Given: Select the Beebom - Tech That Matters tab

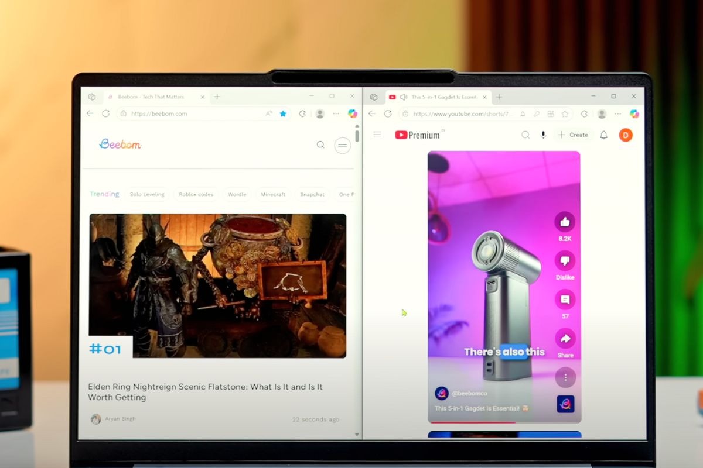Looking at the screenshot, I should 155,97.
